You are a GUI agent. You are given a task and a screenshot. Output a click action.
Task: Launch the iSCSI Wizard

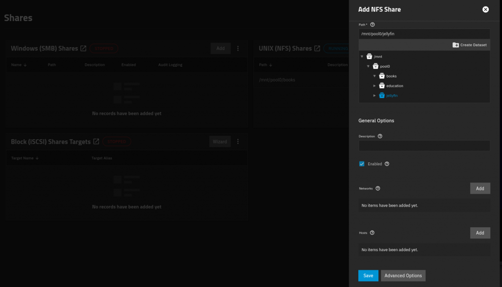coord(220,141)
